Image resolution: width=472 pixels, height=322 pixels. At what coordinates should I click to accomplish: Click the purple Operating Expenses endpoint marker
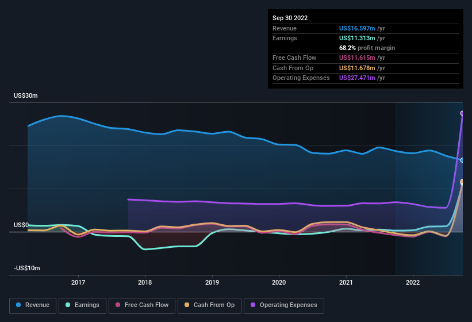tap(462, 113)
